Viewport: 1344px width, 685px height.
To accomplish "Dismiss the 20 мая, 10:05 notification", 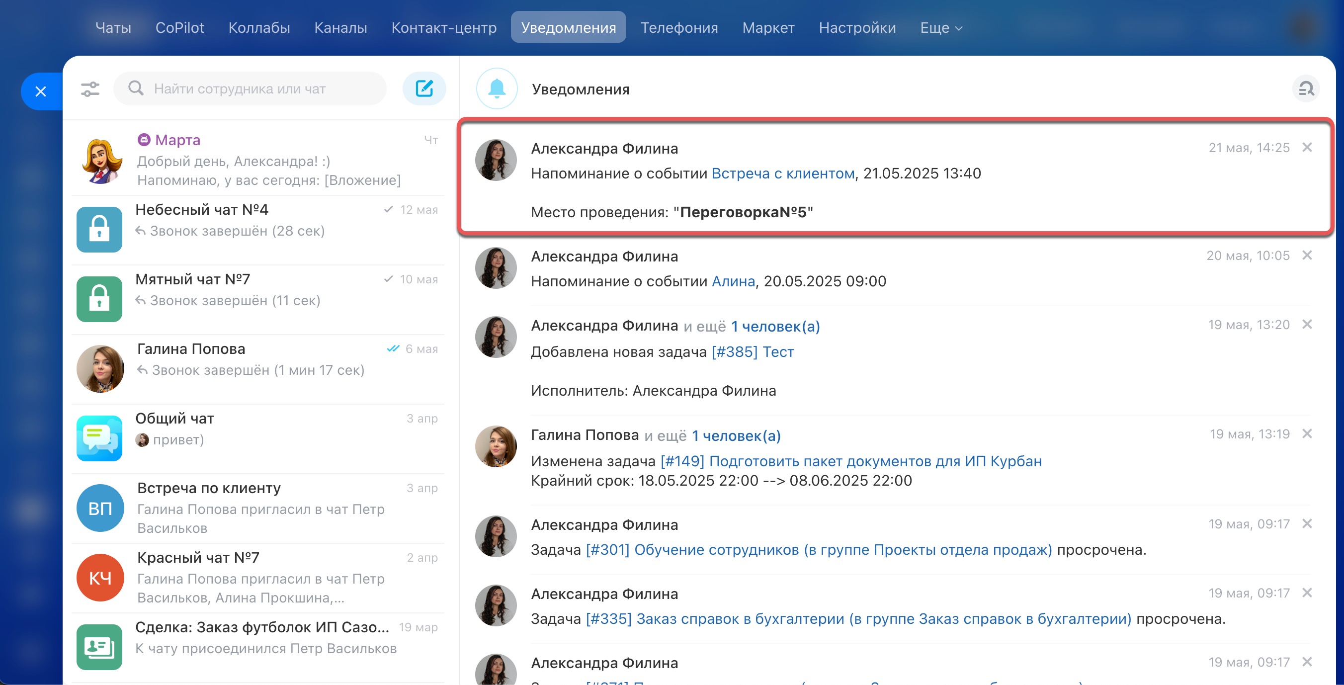I will coord(1307,255).
